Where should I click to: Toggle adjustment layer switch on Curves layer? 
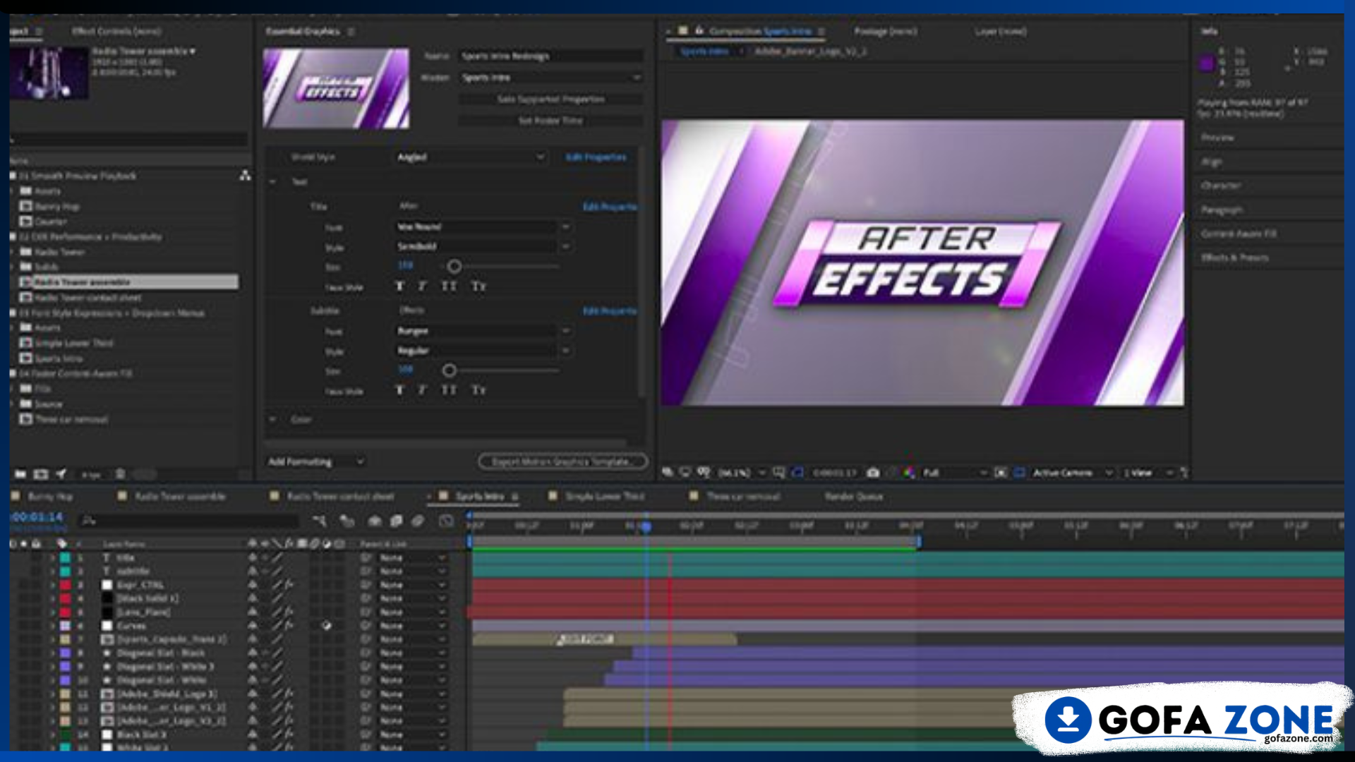point(327,625)
